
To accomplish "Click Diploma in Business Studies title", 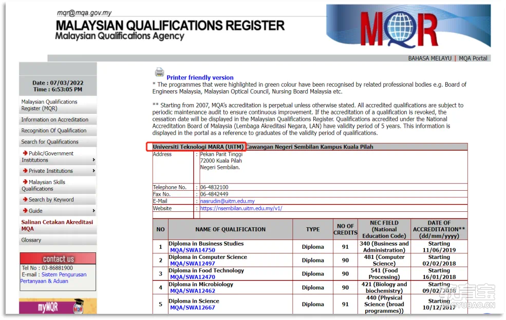I will [x=206, y=244].
